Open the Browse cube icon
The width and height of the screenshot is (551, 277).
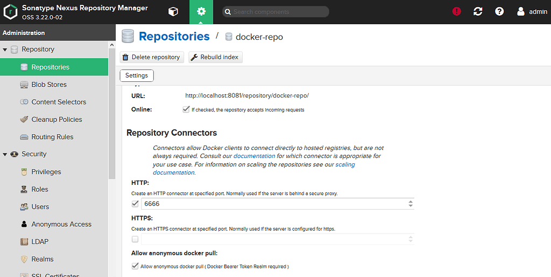point(173,12)
